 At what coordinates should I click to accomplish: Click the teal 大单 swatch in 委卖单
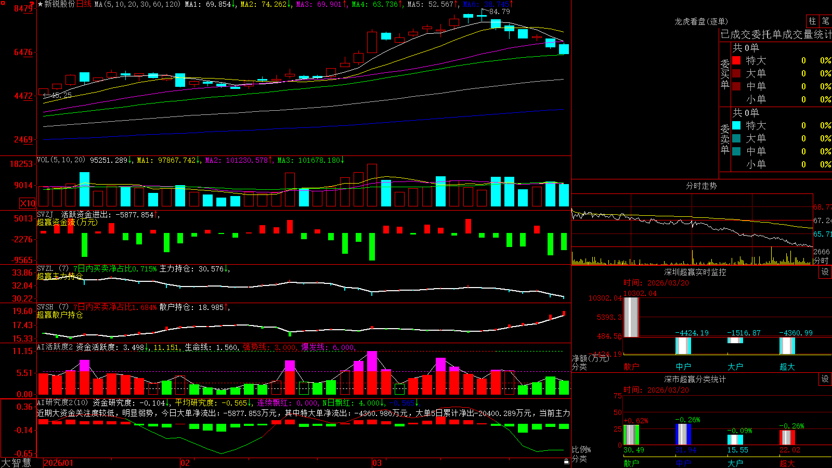tap(736, 138)
